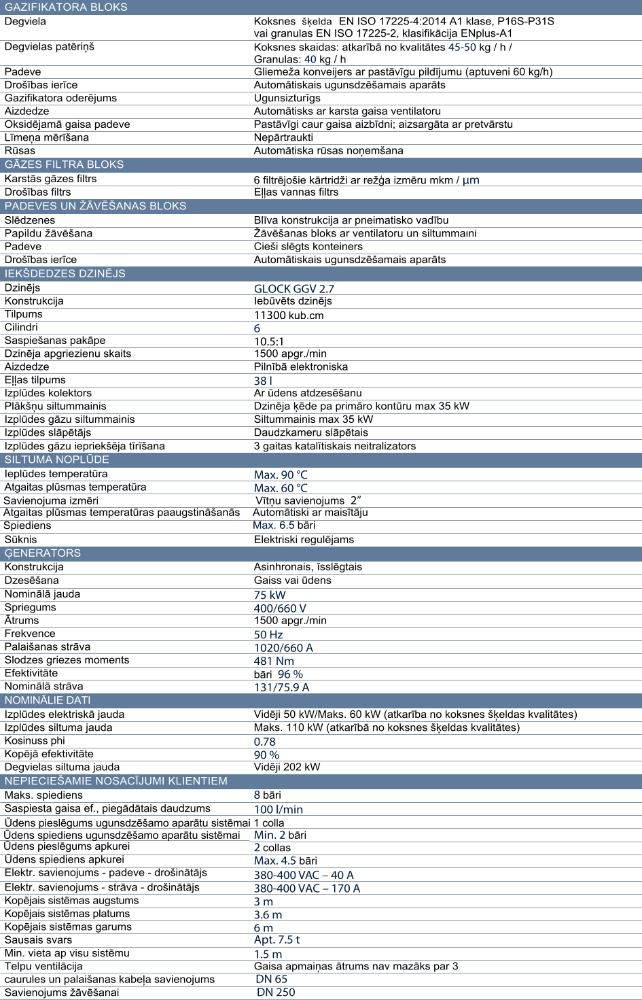Click the 'Vidēji 202 kW' value

tap(287, 767)
